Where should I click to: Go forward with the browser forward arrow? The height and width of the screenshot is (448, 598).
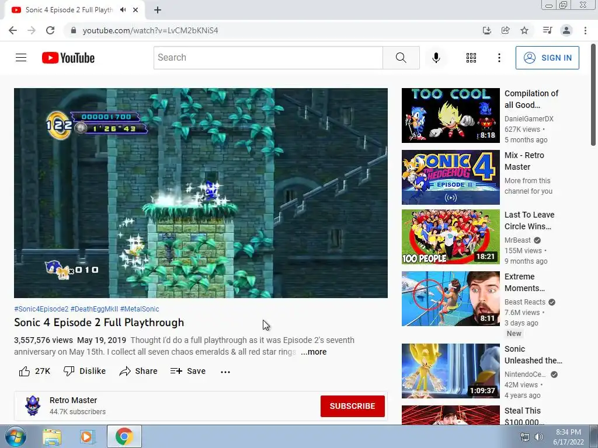(x=32, y=30)
